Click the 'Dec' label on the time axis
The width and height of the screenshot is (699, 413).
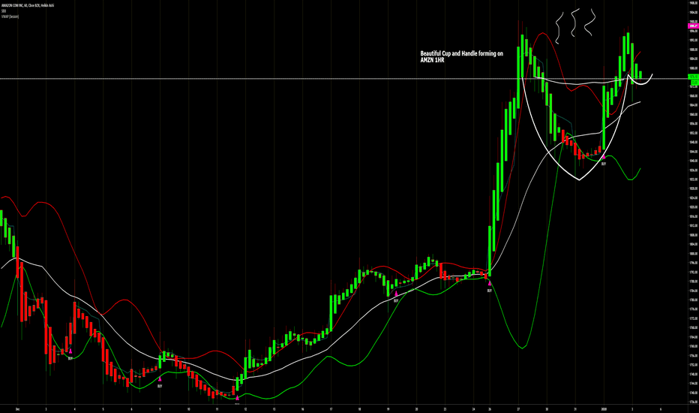coord(17,408)
